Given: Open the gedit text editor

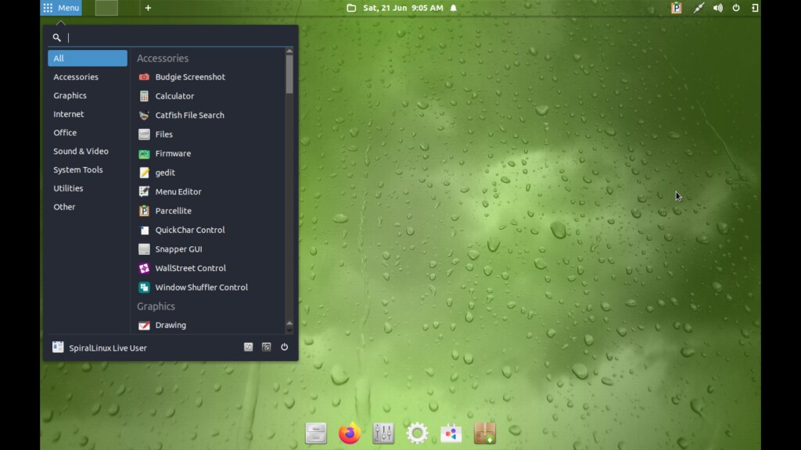Looking at the screenshot, I should pos(165,173).
